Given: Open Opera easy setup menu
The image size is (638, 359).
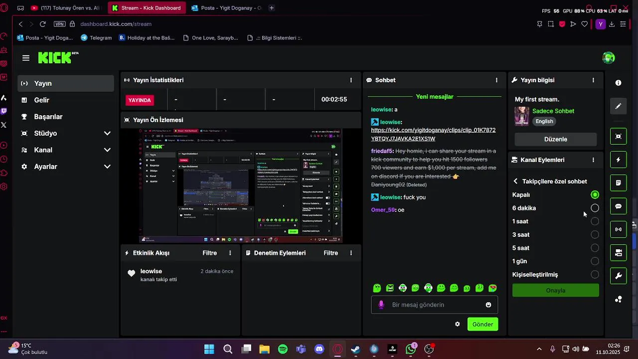Looking at the screenshot, I should coord(623,24).
